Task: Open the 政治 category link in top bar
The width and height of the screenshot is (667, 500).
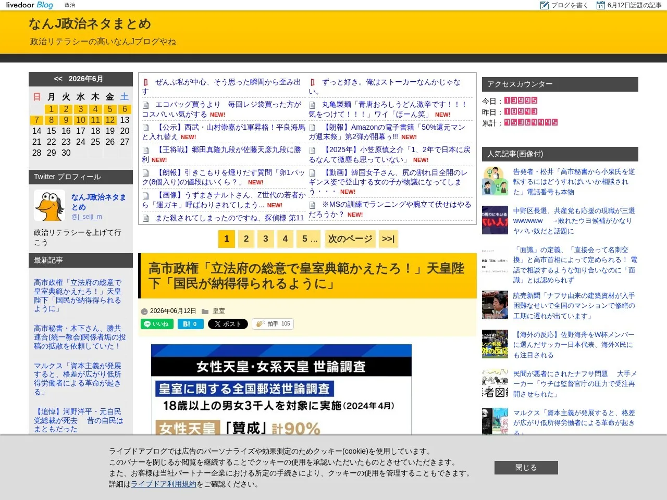Action: click(x=70, y=5)
